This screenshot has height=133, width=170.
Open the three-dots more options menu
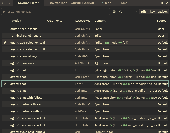pyautogui.click(x=136, y=12)
